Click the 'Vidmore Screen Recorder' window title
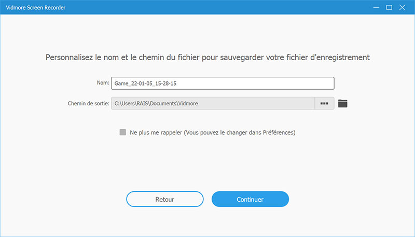Screen dimensions: 415x237 tap(36, 7)
